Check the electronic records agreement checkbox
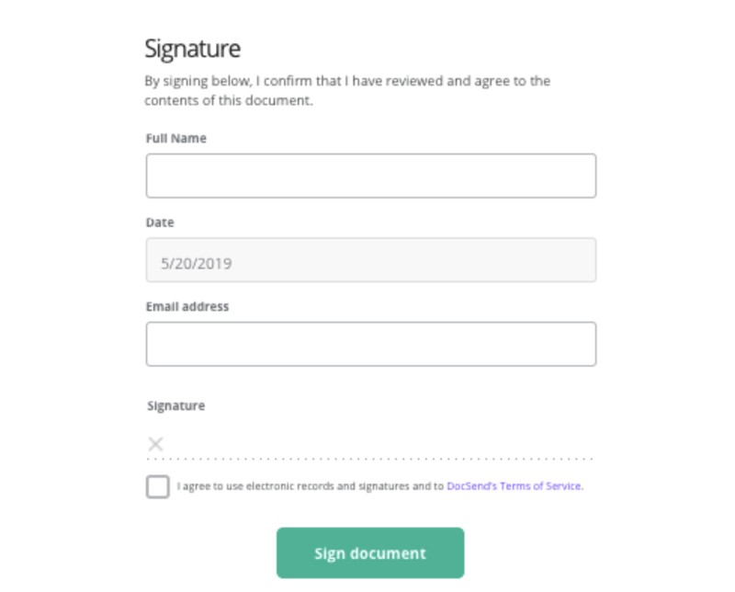The height and width of the screenshot is (592, 735). point(157,486)
